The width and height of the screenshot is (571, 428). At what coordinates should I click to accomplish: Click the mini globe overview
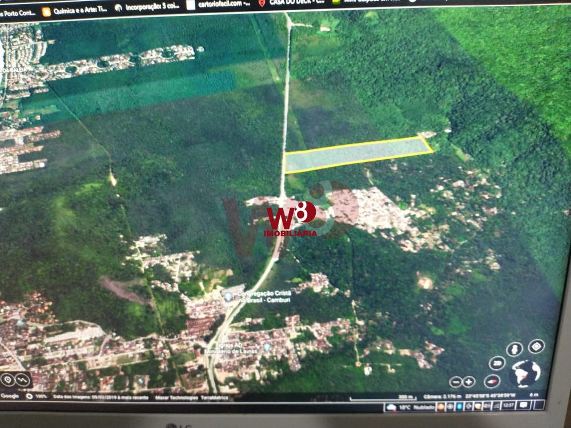[x=526, y=374]
